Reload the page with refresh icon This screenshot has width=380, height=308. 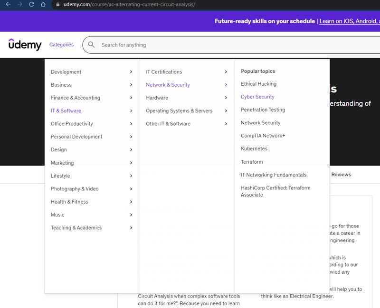[31, 4]
